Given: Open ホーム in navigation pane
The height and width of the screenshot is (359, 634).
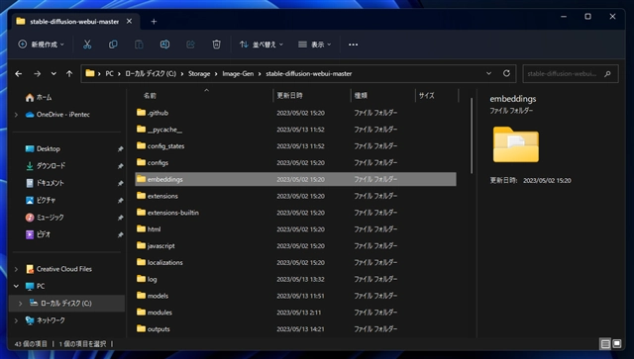Looking at the screenshot, I should (39, 97).
